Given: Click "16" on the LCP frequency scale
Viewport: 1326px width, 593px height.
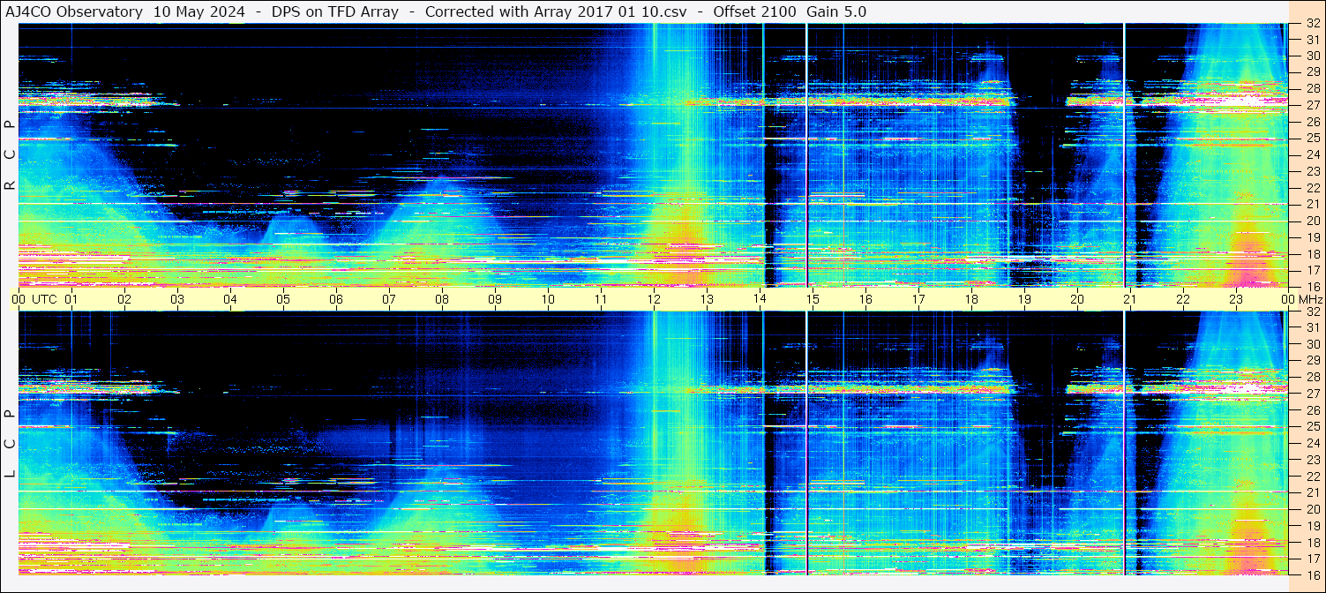Looking at the screenshot, I should pos(1313,574).
